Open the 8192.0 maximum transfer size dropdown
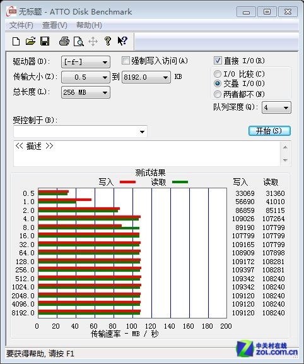Image resolution: width=304 pixels, height=364 pixels. point(146,77)
